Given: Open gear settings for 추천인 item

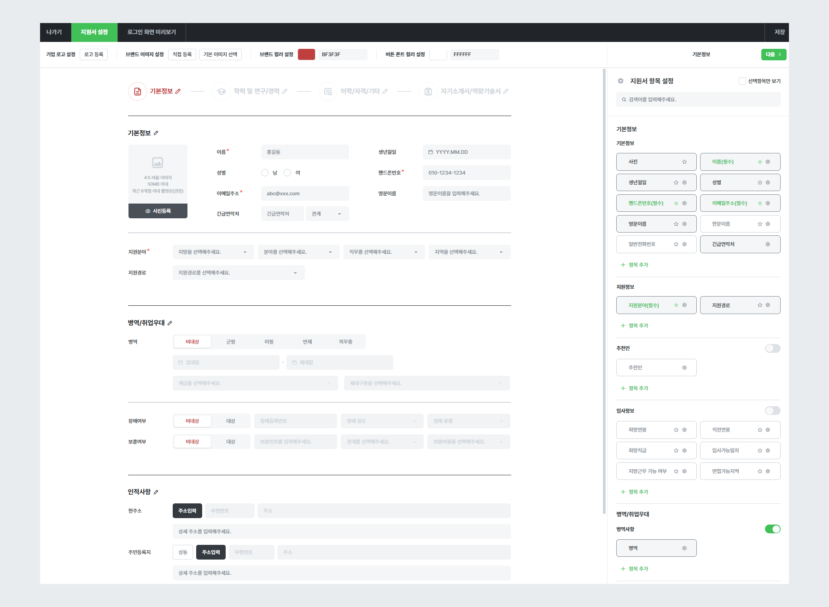Looking at the screenshot, I should coord(684,368).
